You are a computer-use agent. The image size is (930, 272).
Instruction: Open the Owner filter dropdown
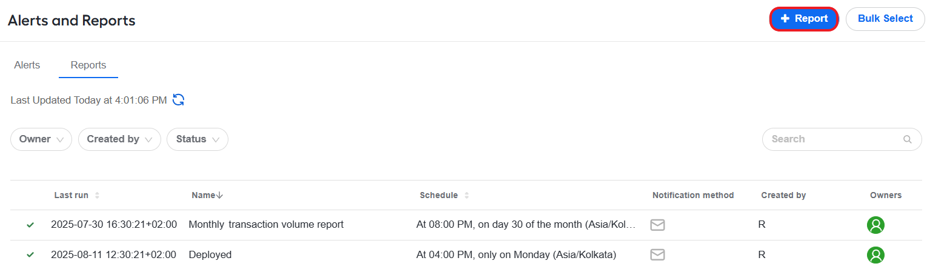(41, 139)
